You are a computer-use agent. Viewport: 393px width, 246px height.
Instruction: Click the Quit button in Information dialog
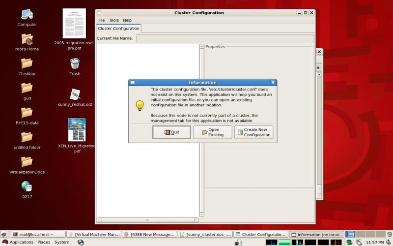pos(171,132)
